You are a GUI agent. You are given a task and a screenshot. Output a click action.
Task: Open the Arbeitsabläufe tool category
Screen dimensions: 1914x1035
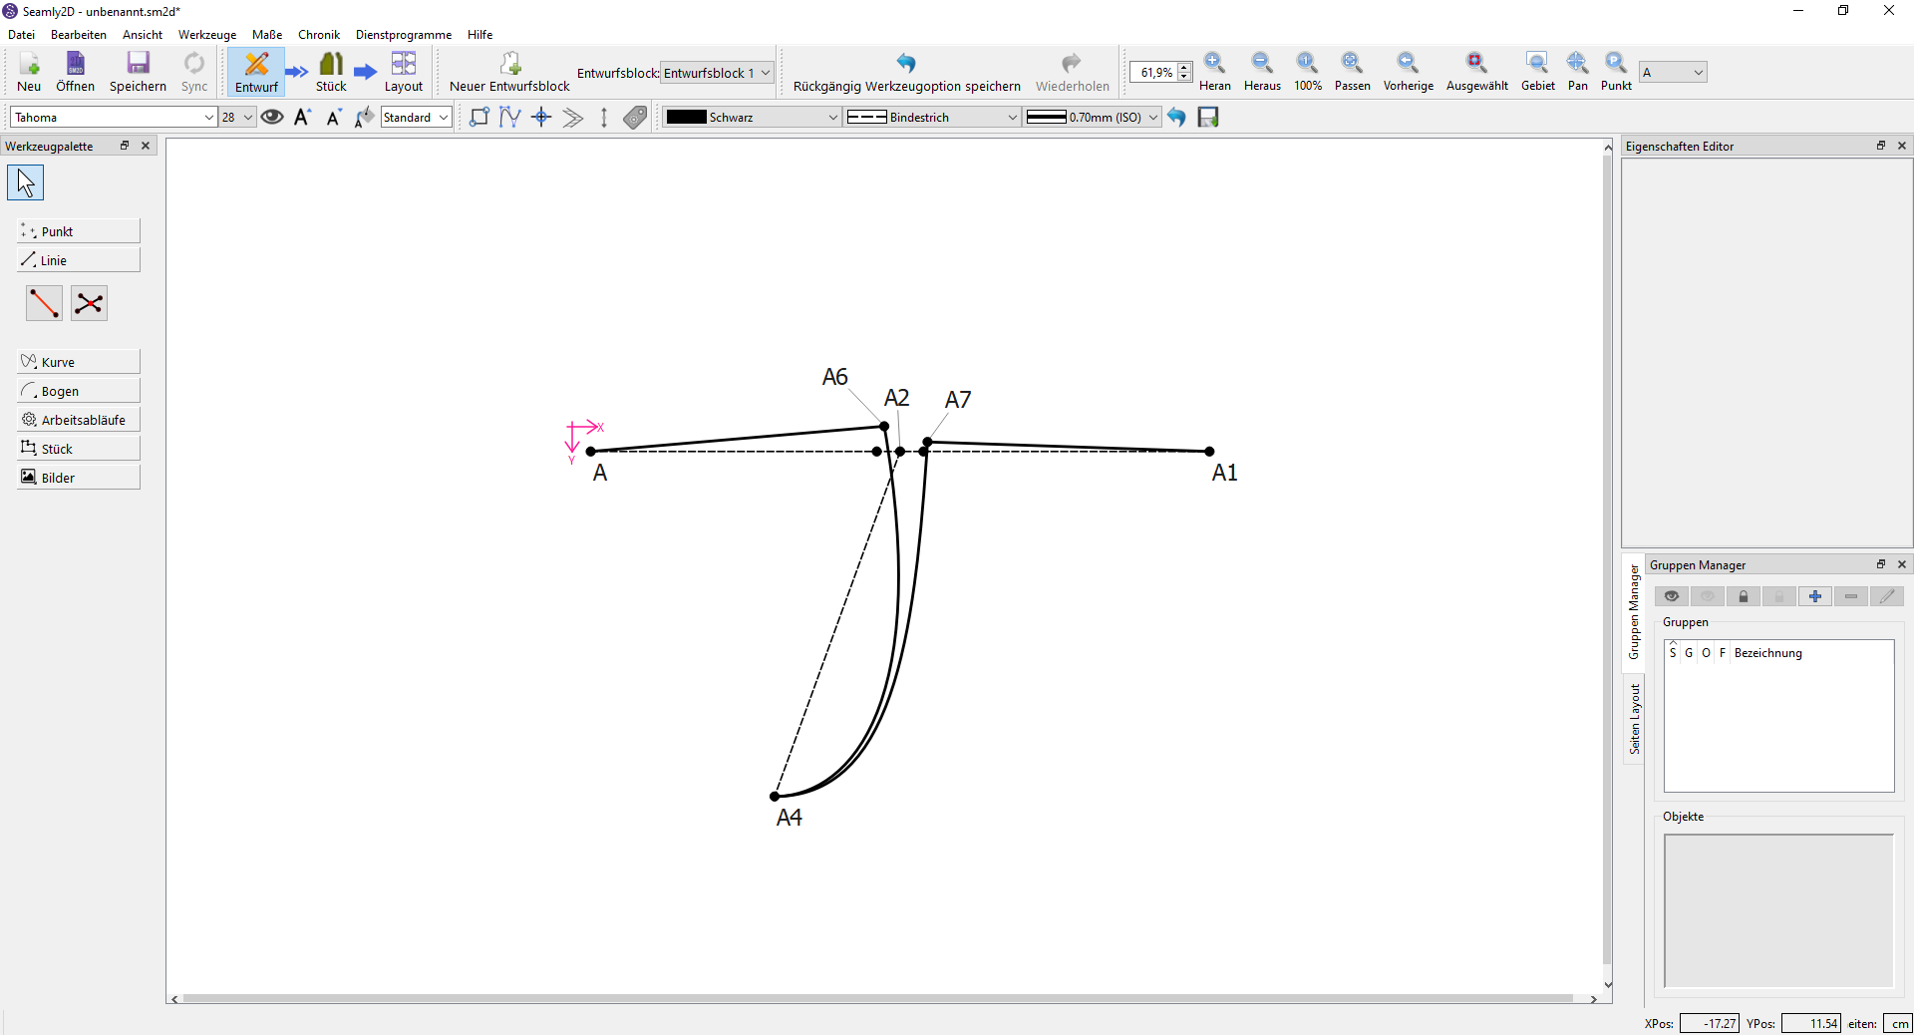pos(78,420)
